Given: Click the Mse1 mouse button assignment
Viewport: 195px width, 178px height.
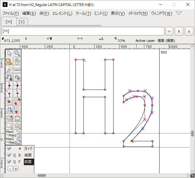Looking at the screenshot, I should point(13,132).
